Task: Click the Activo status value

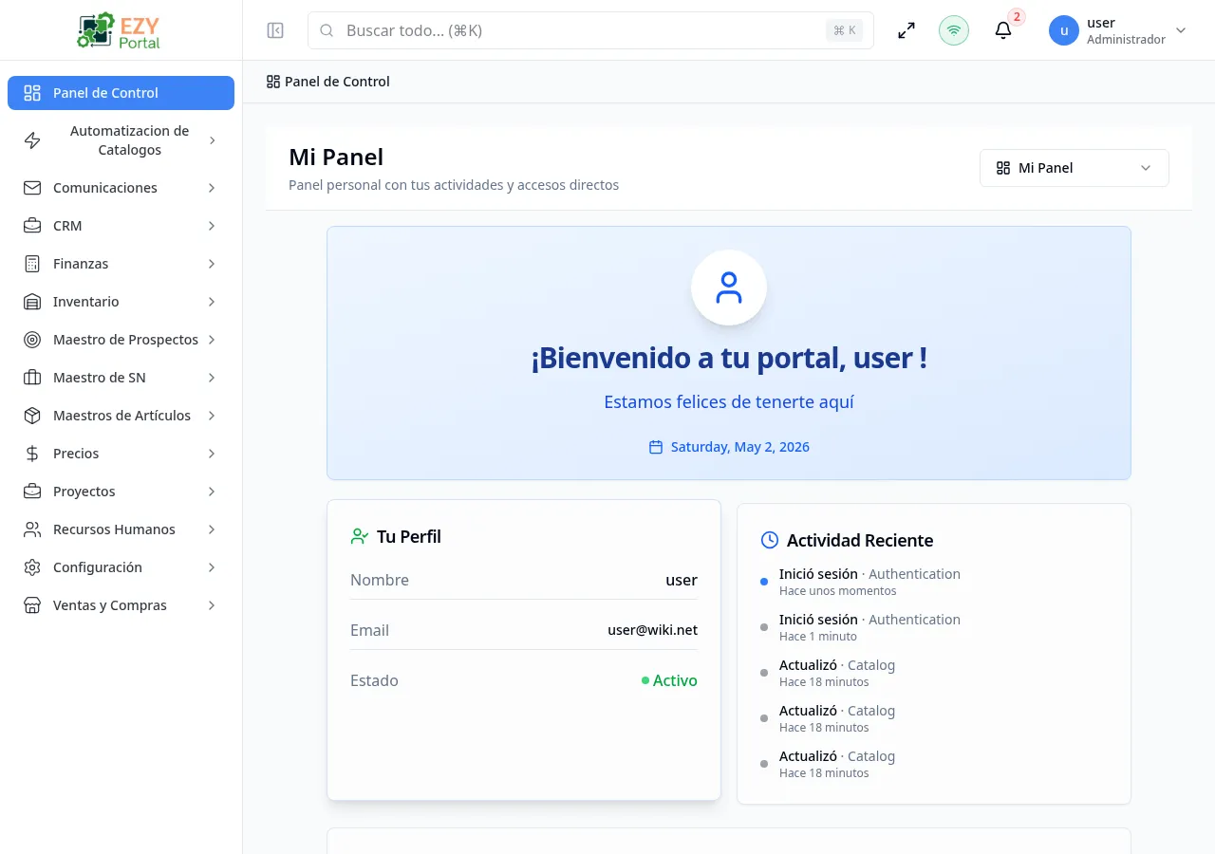Action: pos(669,680)
